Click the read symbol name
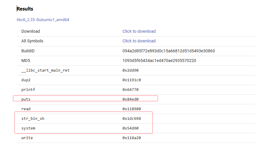 [26, 109]
